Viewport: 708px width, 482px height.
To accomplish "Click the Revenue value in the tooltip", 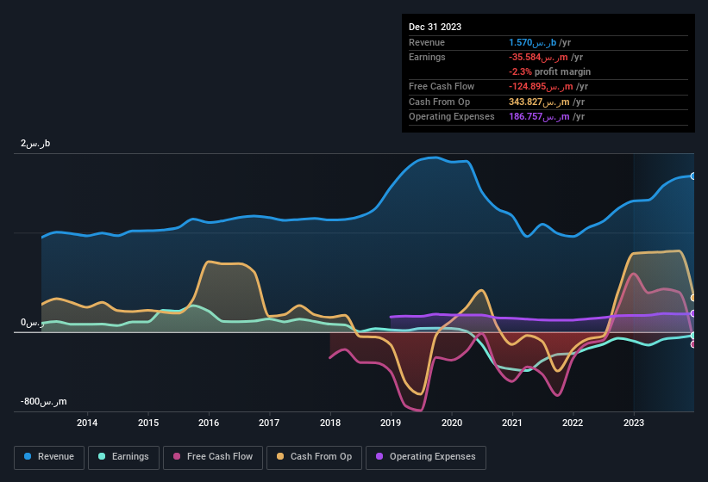I will tap(535, 42).
